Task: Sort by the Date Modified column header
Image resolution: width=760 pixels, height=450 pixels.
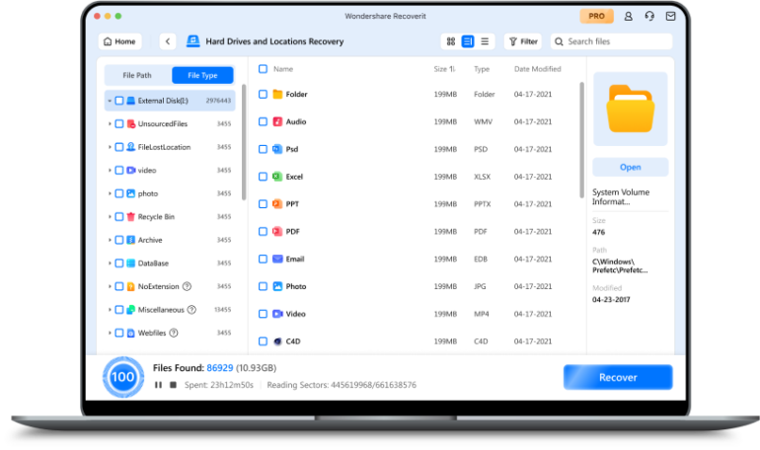Action: click(538, 69)
